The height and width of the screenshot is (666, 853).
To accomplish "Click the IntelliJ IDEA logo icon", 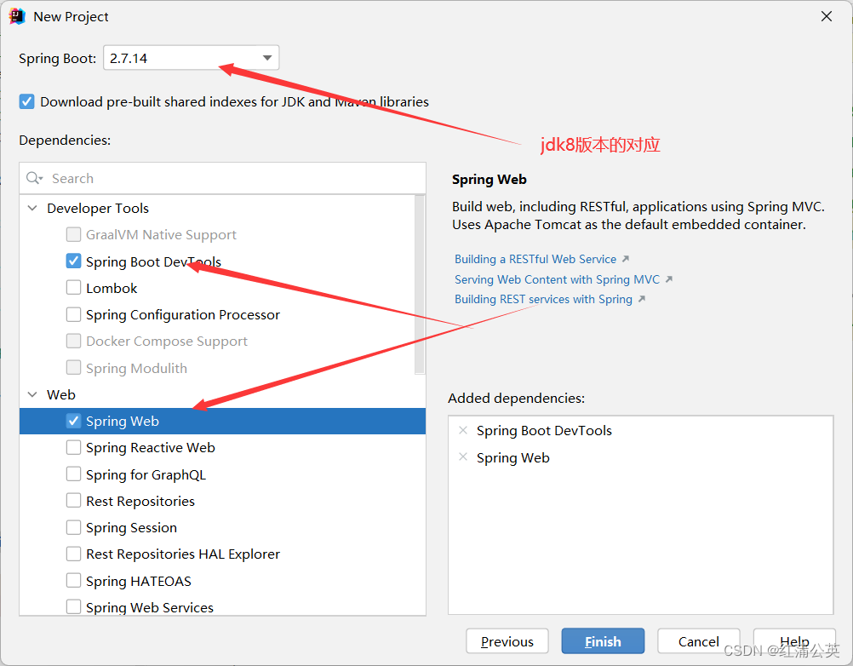I will click(17, 16).
